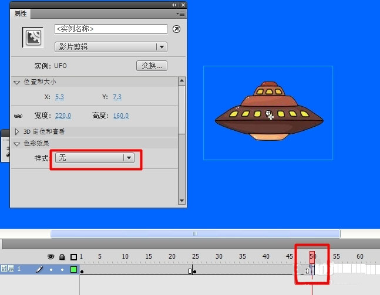
Task: Click the Properties panel scroll up arrow
Action: click(181, 80)
